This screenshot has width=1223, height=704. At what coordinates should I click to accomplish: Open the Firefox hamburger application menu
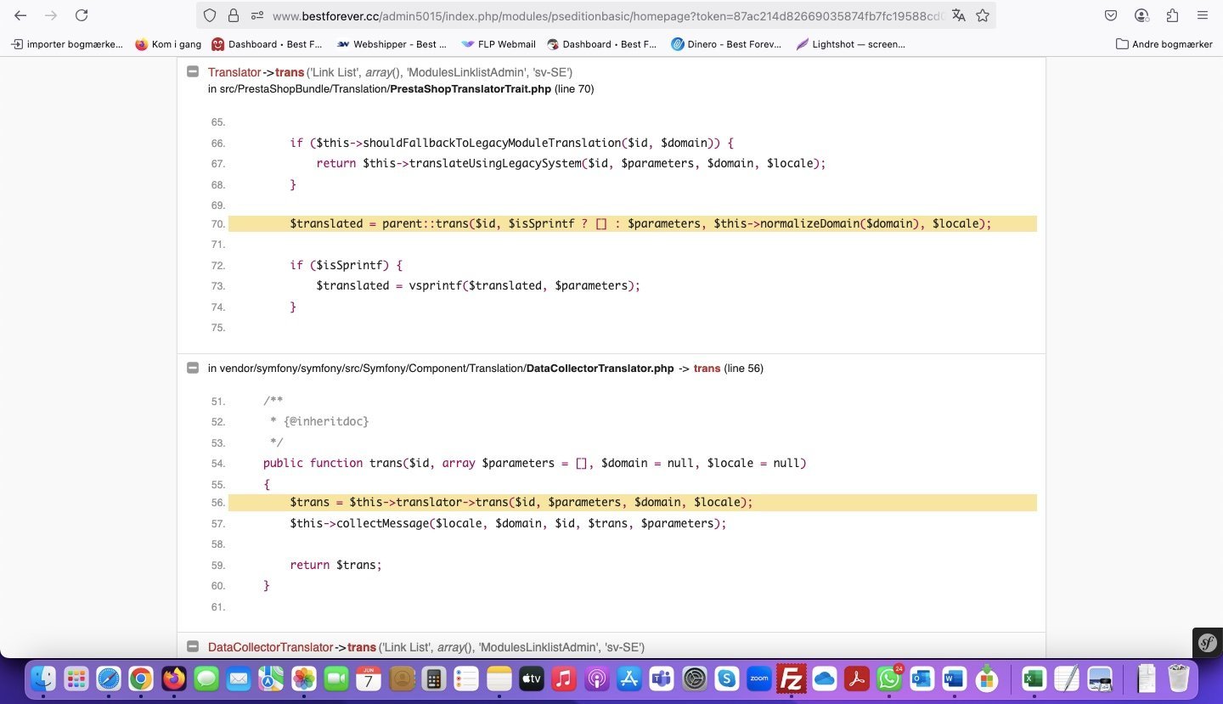click(x=1202, y=15)
